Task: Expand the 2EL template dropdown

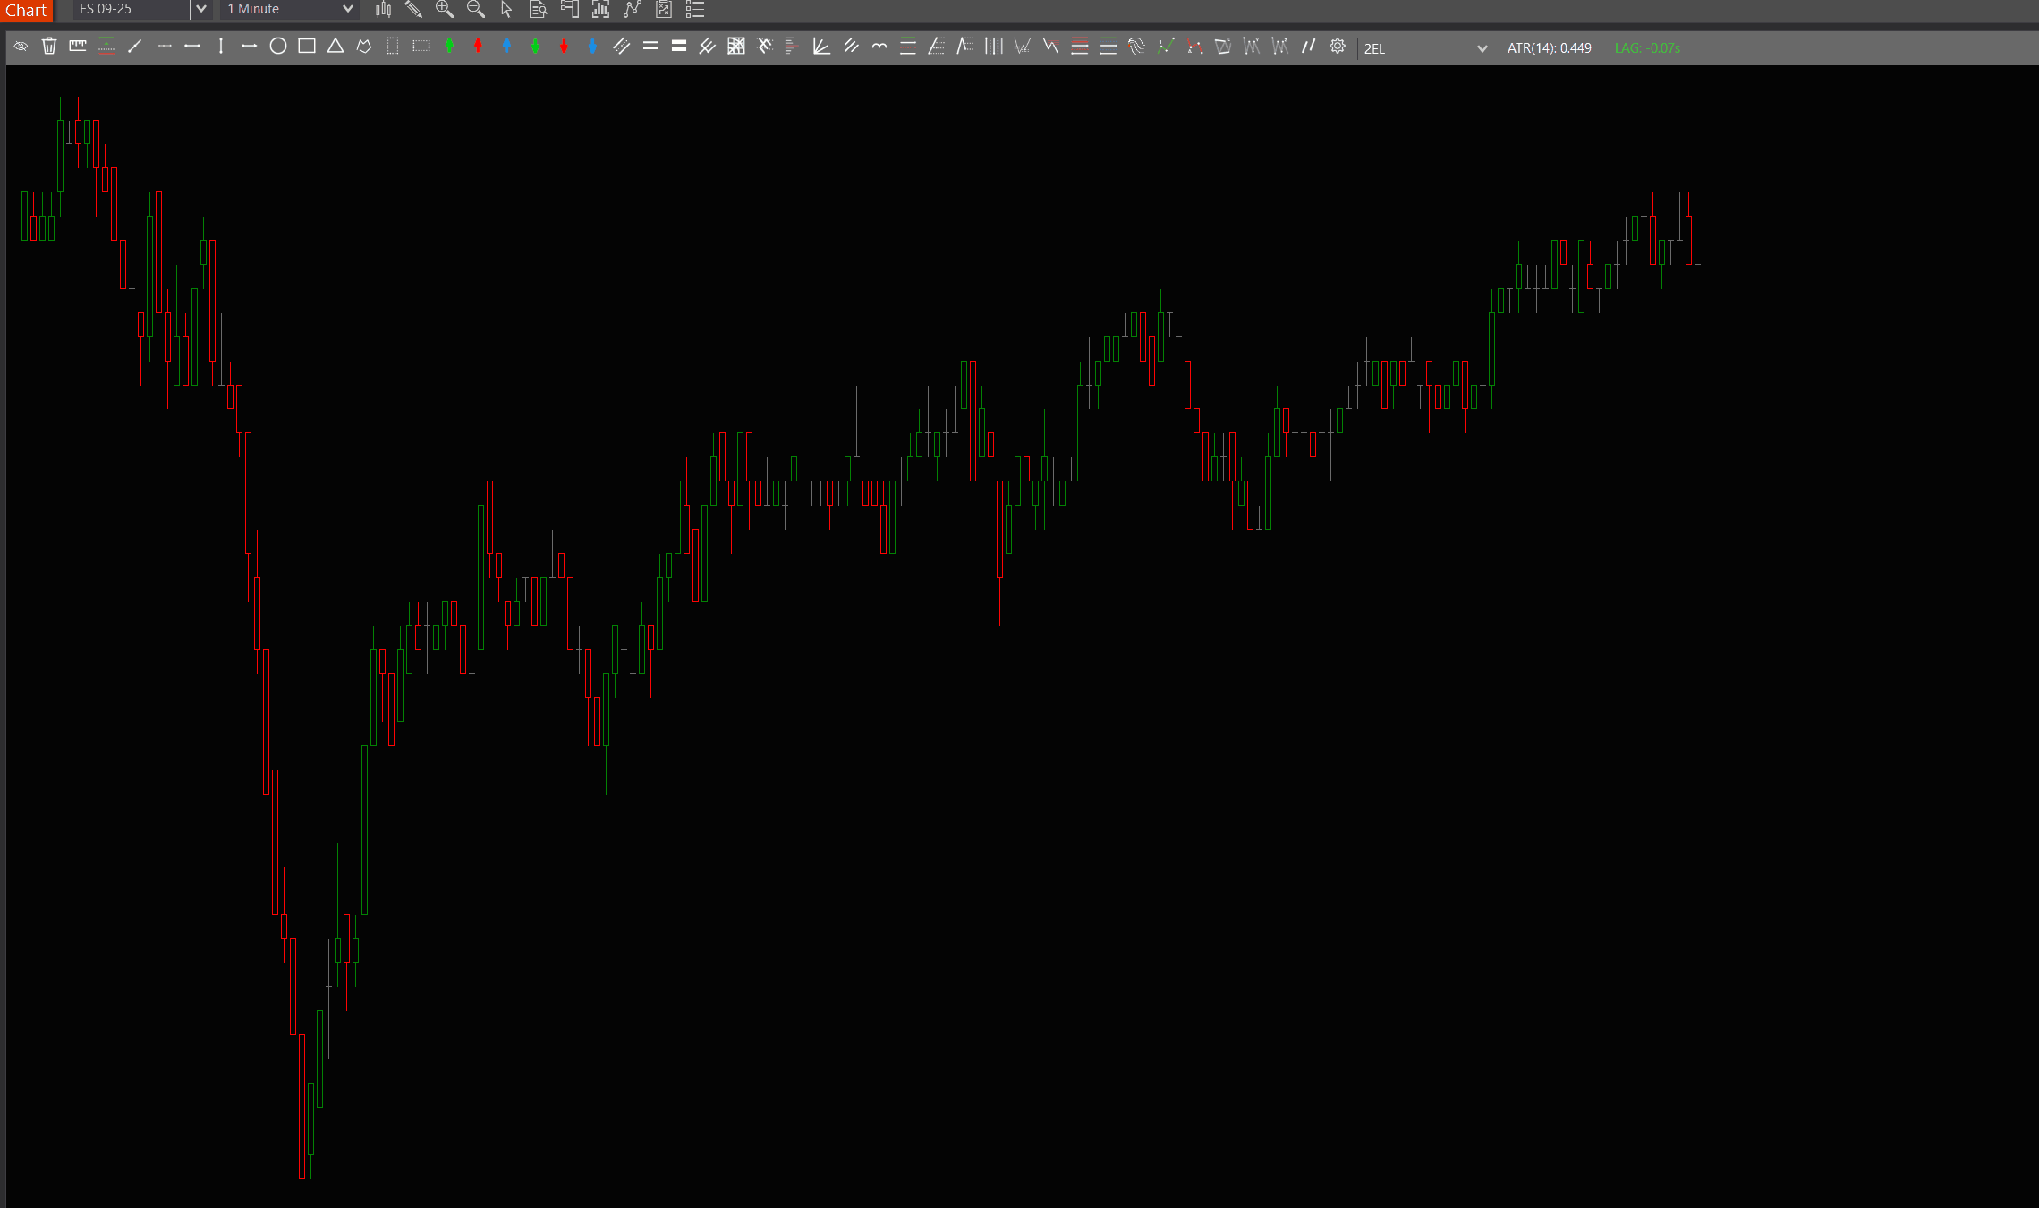Action: (1482, 48)
